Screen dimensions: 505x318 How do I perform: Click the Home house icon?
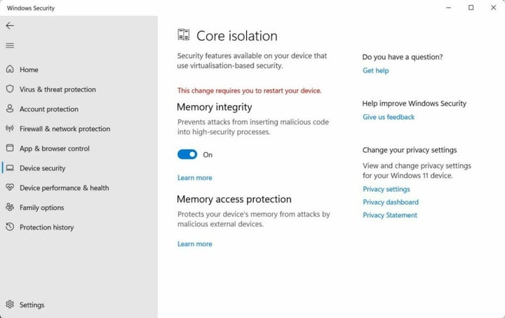(x=10, y=69)
